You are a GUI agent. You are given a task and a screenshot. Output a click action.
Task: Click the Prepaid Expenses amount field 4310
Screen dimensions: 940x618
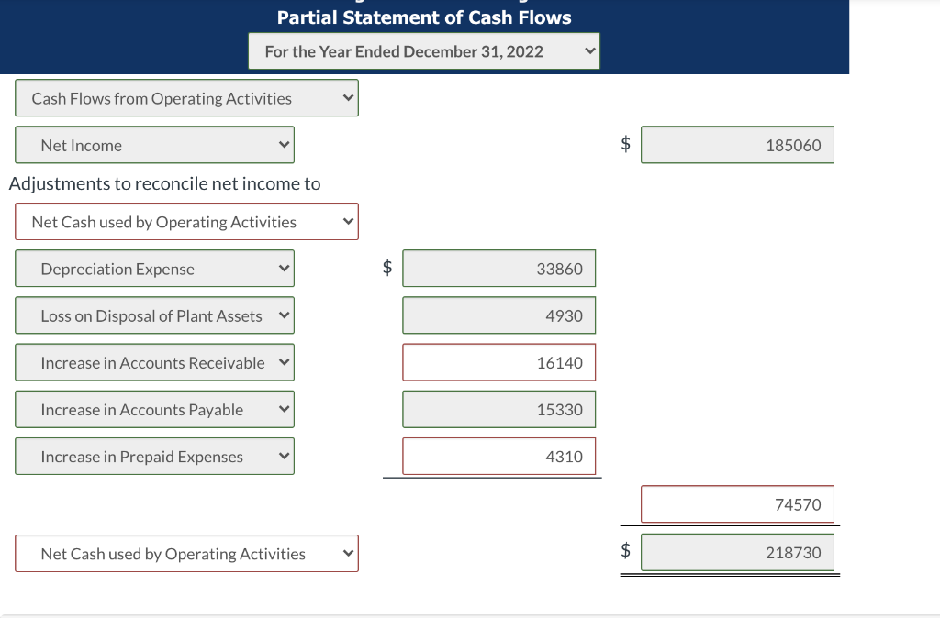498,457
